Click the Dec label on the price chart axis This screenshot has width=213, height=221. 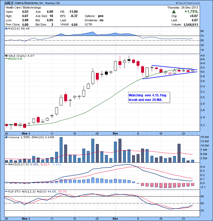(115, 133)
